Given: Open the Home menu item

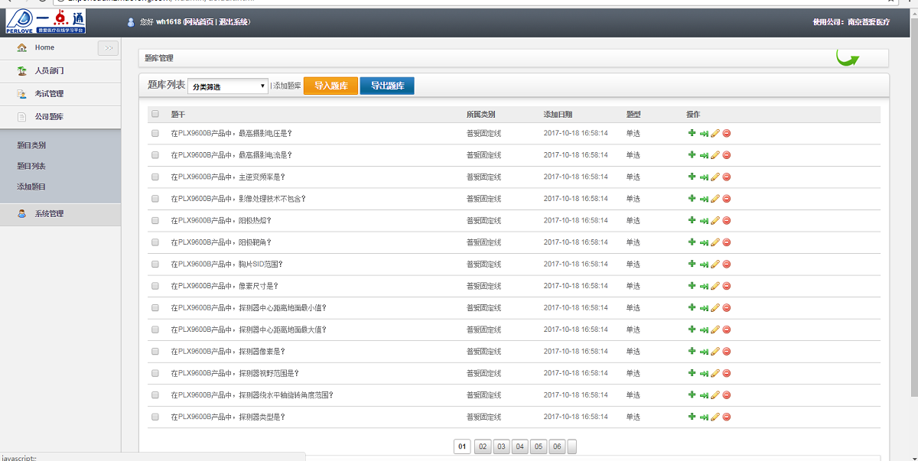Looking at the screenshot, I should coord(44,47).
